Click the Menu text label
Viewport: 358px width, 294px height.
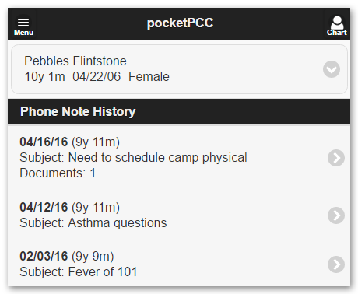[23, 33]
